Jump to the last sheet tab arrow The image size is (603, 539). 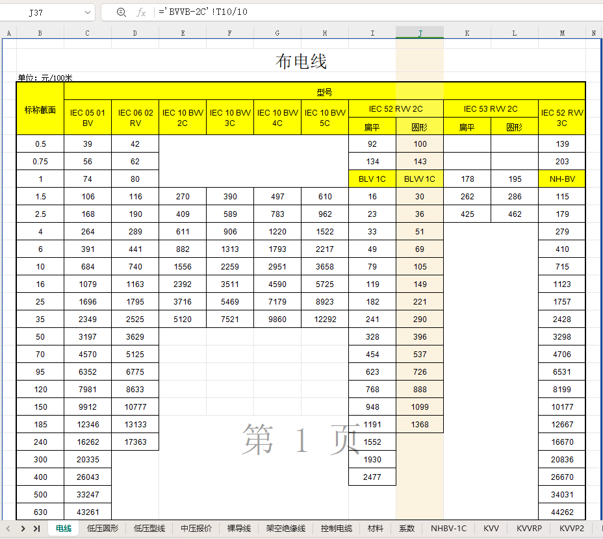pos(37,529)
